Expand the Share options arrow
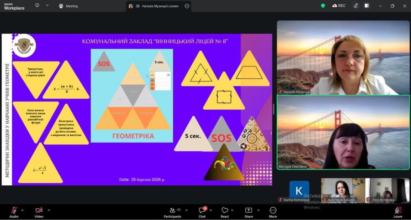Screen dimensions: 411x220 point(258,210)
